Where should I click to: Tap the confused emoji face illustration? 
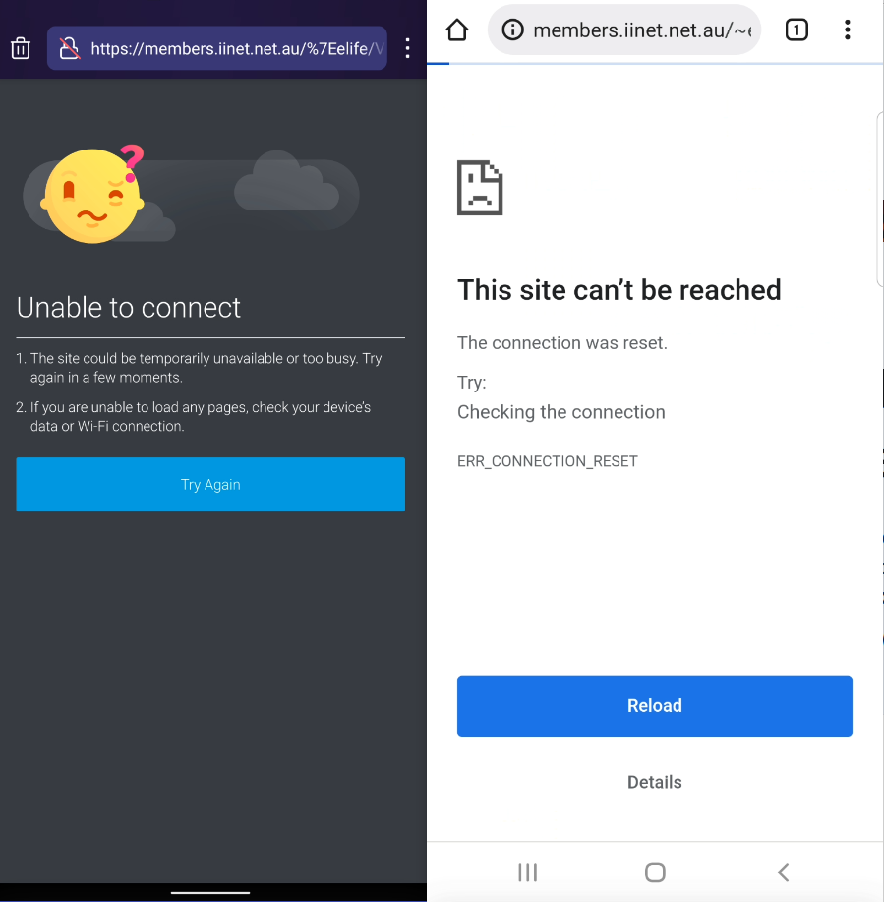[x=93, y=194]
